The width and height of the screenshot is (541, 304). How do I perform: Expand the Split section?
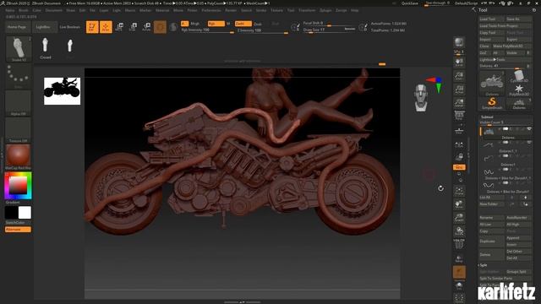(x=483, y=265)
